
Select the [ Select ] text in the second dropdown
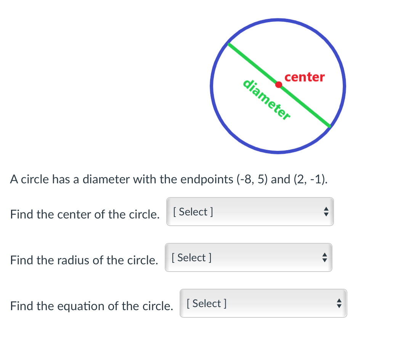191,257
